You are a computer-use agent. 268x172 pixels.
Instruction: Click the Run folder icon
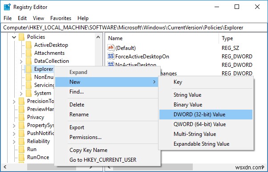[22, 149]
